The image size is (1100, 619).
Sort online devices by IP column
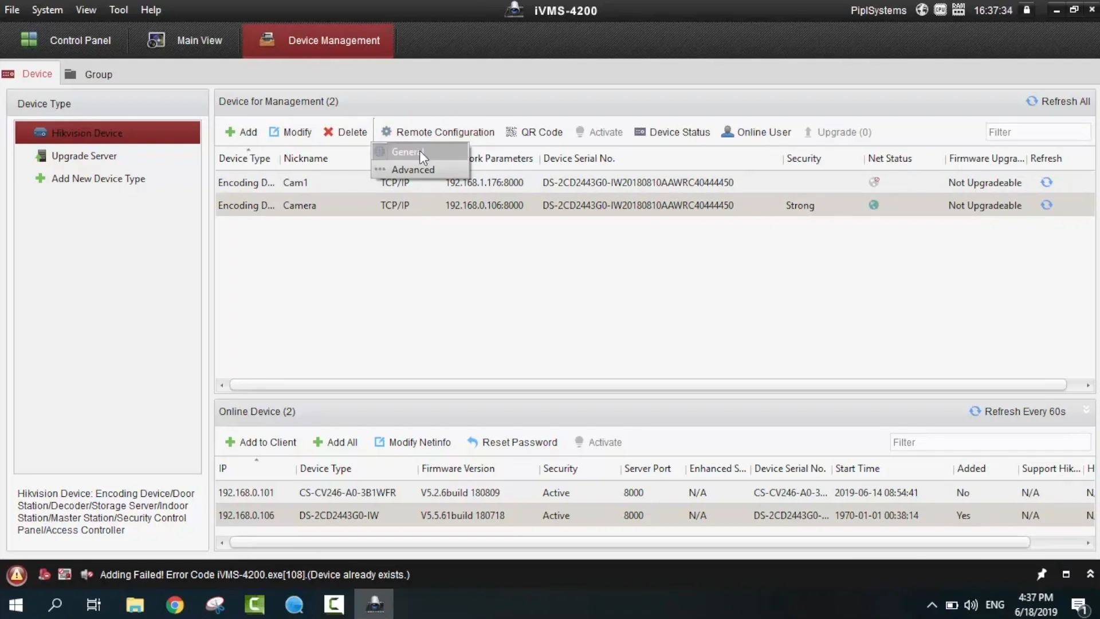[222, 468]
